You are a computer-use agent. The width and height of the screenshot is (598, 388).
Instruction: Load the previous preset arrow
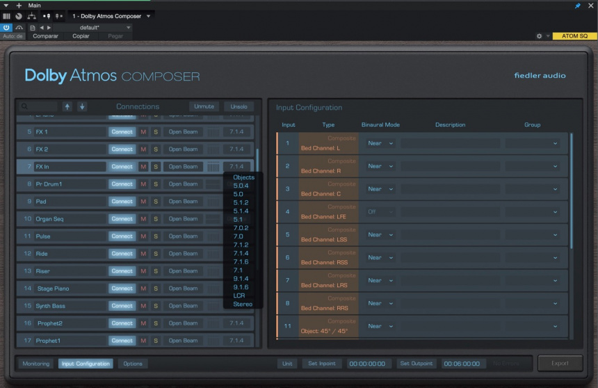[x=42, y=28]
